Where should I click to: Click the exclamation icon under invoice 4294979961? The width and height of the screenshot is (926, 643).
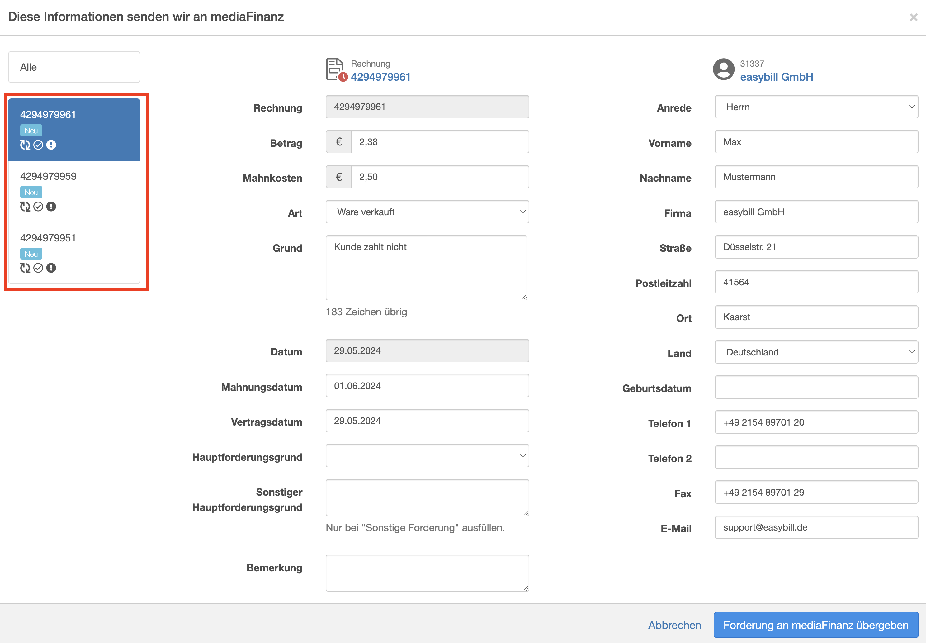(51, 145)
